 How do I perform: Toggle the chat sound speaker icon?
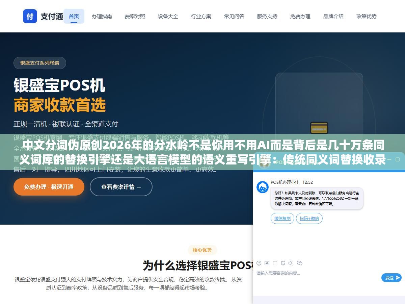pos(291,263)
